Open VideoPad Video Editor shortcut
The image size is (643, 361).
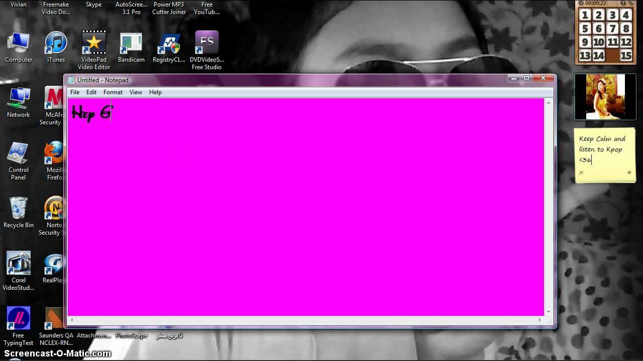94,50
